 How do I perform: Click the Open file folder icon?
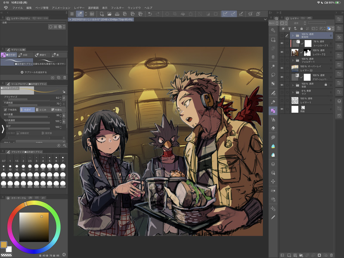[109, 14]
